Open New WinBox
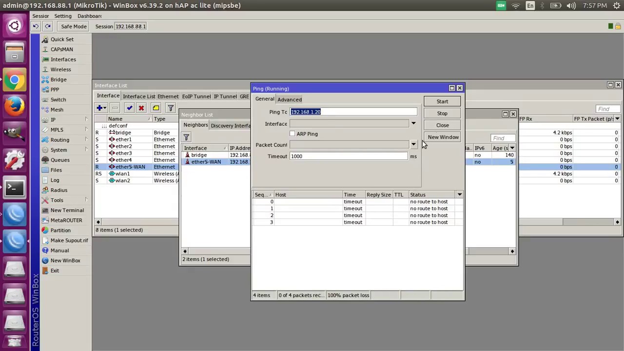Screen dimensions: 624x351 [65, 260]
